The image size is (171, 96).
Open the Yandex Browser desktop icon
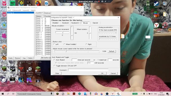click(156, 26)
